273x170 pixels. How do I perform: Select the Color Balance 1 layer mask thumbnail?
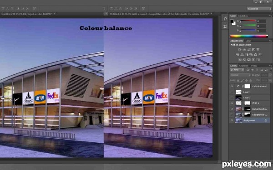pyautogui.click(x=248, y=86)
